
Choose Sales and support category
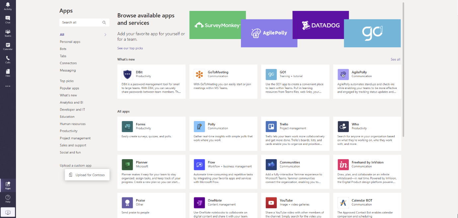[x=73, y=145]
